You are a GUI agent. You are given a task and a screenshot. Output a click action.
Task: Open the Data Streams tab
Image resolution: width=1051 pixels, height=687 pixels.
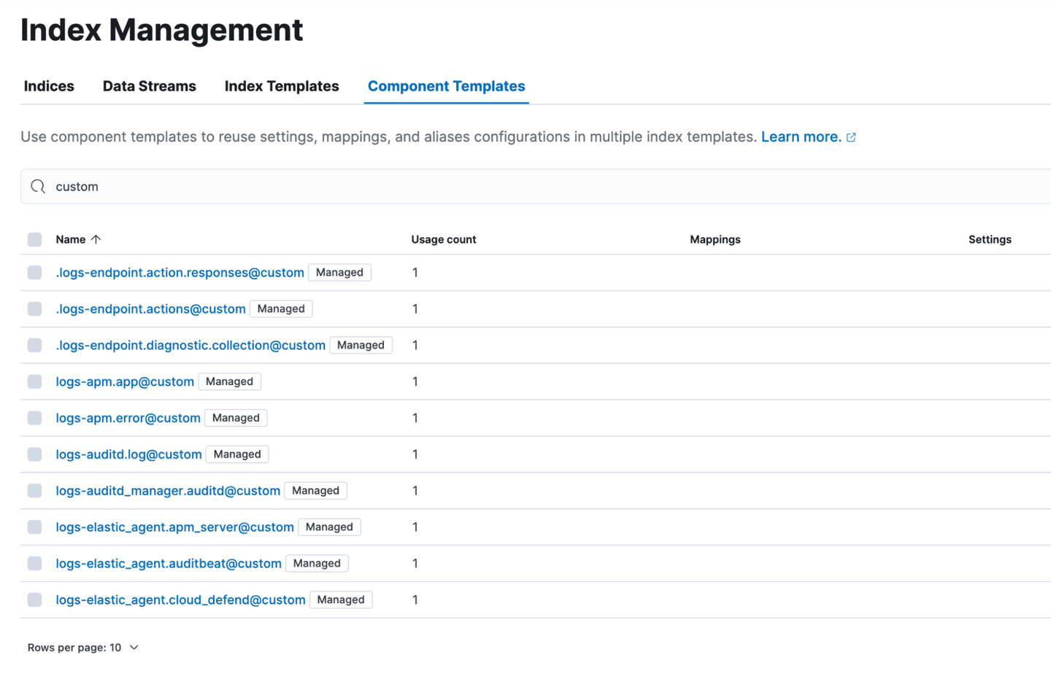(149, 86)
